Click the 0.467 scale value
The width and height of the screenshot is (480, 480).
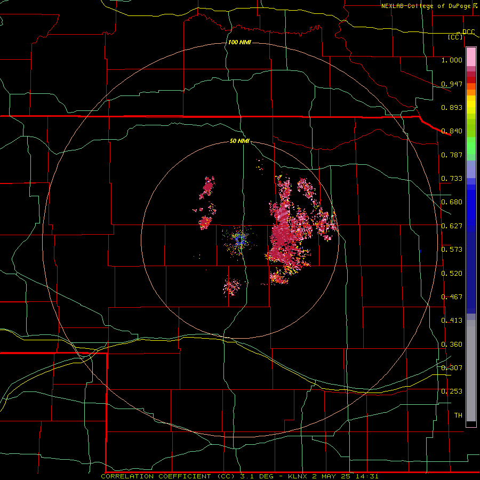(452, 297)
